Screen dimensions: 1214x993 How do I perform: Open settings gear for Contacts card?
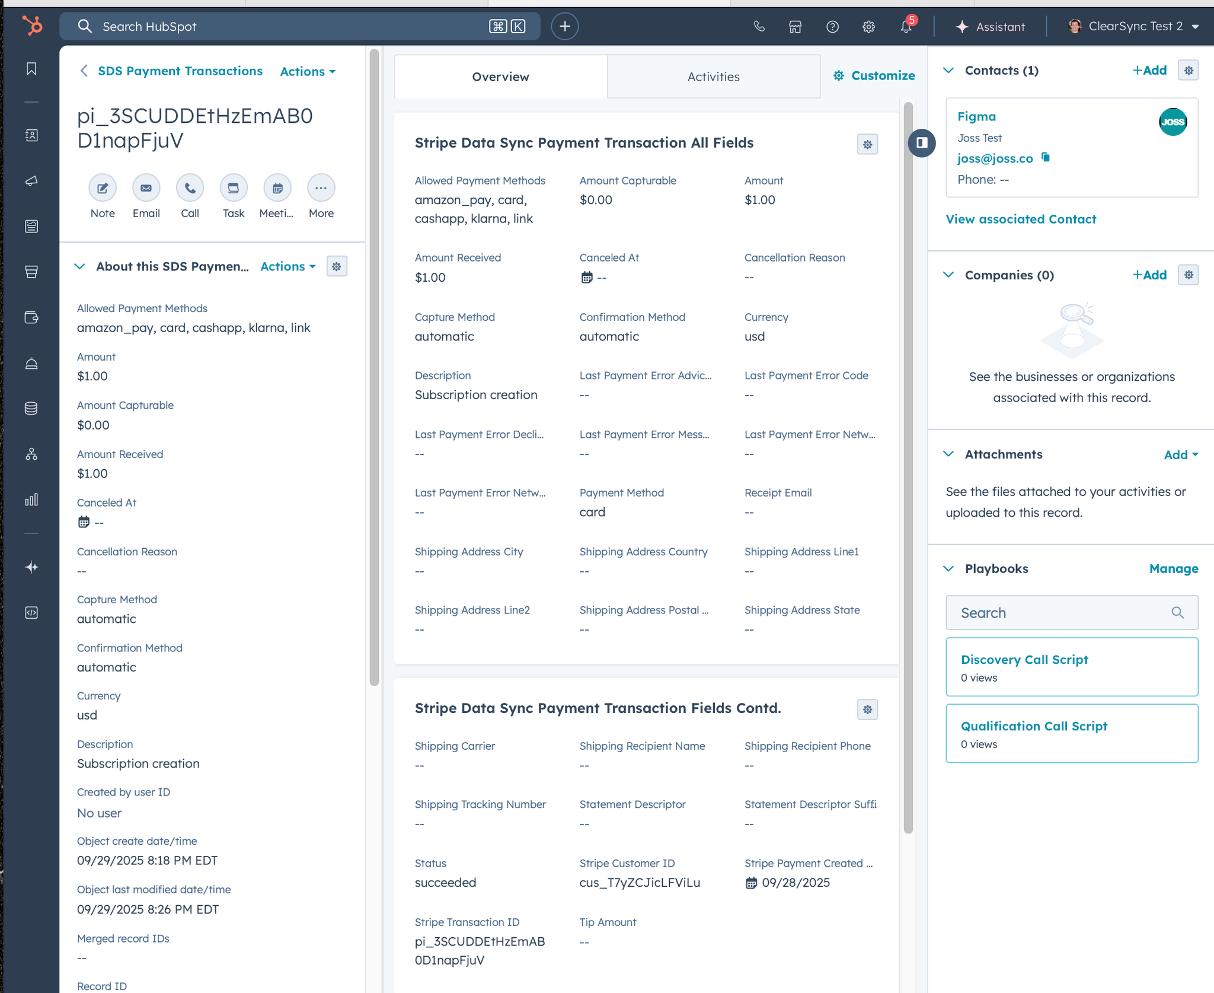click(1188, 71)
